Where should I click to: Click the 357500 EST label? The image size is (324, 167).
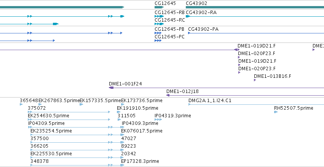tap(40, 139)
